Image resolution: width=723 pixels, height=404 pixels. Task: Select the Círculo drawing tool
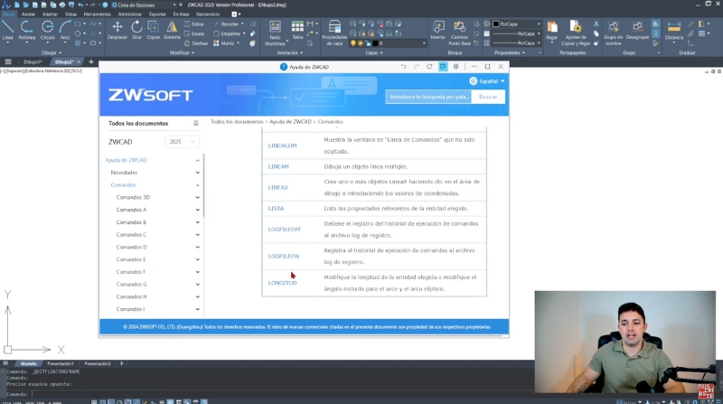(x=47, y=29)
